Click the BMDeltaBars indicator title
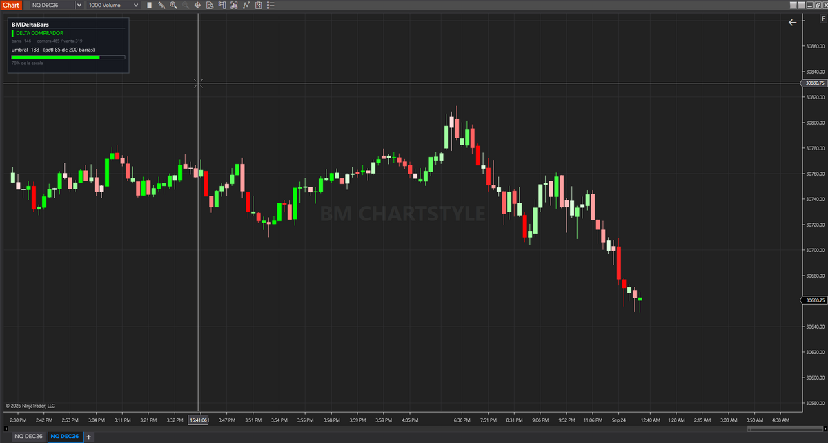This screenshot has height=443, width=828. pyautogui.click(x=30, y=24)
